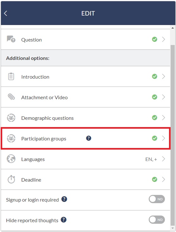Open help for Signup or login required
The height and width of the screenshot is (232, 176).
[64, 199]
